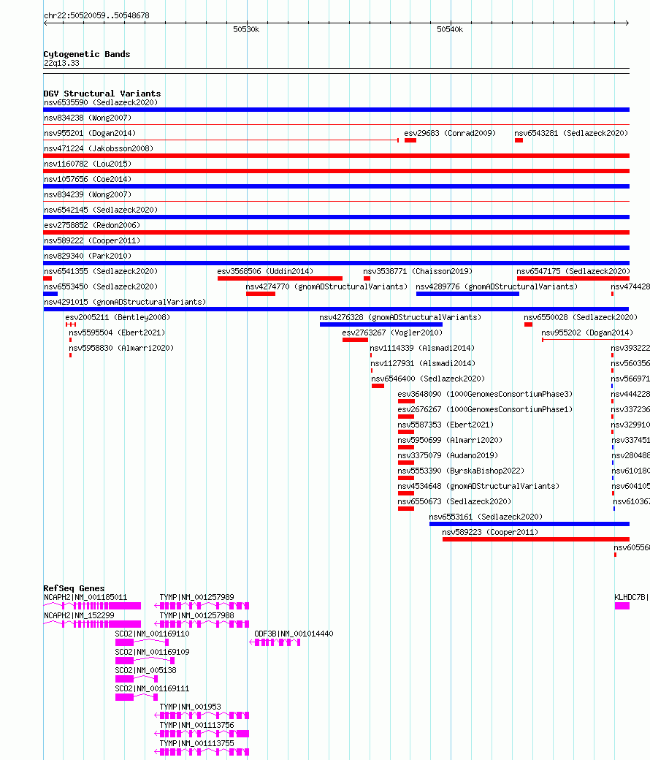Click the SCO2|NM_001169111 gene label
The width and height of the screenshot is (650, 760).
point(152,688)
